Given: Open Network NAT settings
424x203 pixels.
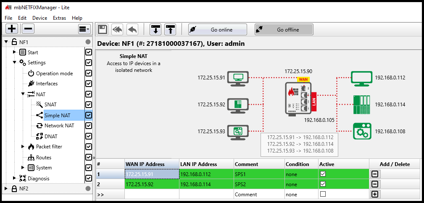Looking at the screenshot, I should click(x=59, y=125).
